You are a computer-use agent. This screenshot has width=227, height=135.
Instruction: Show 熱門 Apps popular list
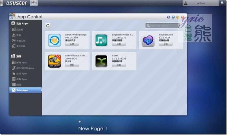(x=25, y=74)
